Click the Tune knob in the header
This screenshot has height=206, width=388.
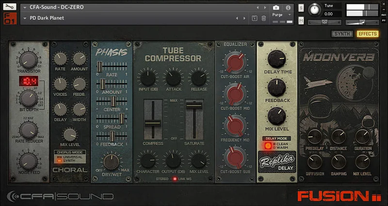click(314, 10)
